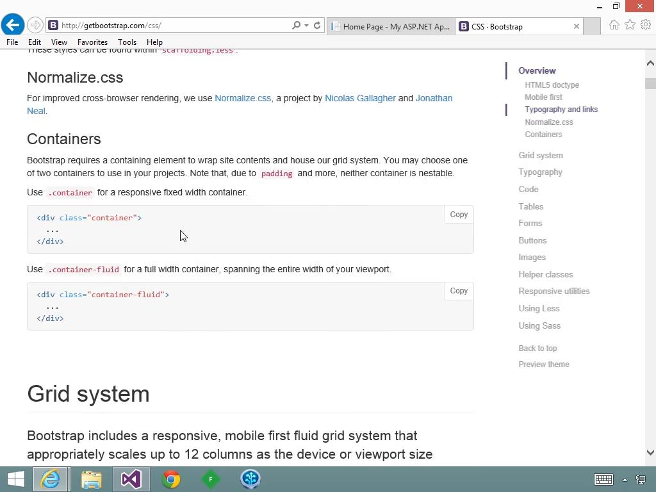
Task: Open Forms section in sidebar
Action: (530, 224)
